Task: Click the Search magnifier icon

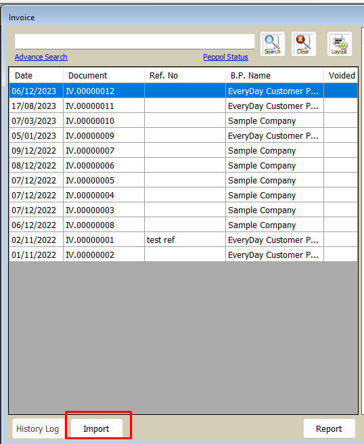Action: point(272,44)
